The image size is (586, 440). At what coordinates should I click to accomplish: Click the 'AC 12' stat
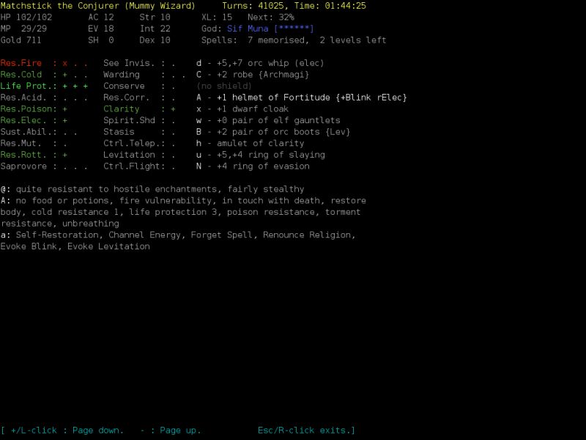pos(101,17)
